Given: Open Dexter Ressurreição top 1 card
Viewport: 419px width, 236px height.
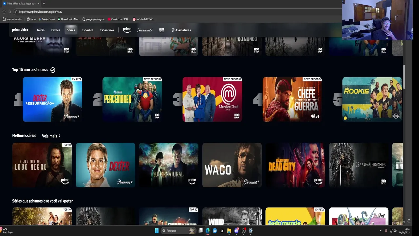Looking at the screenshot, I should [52, 99].
